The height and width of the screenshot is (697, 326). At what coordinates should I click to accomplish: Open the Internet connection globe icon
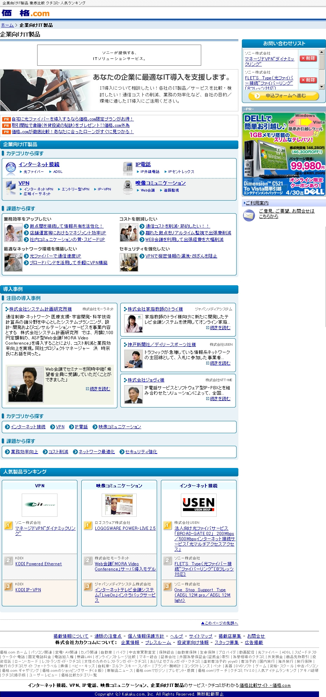[x=11, y=168]
